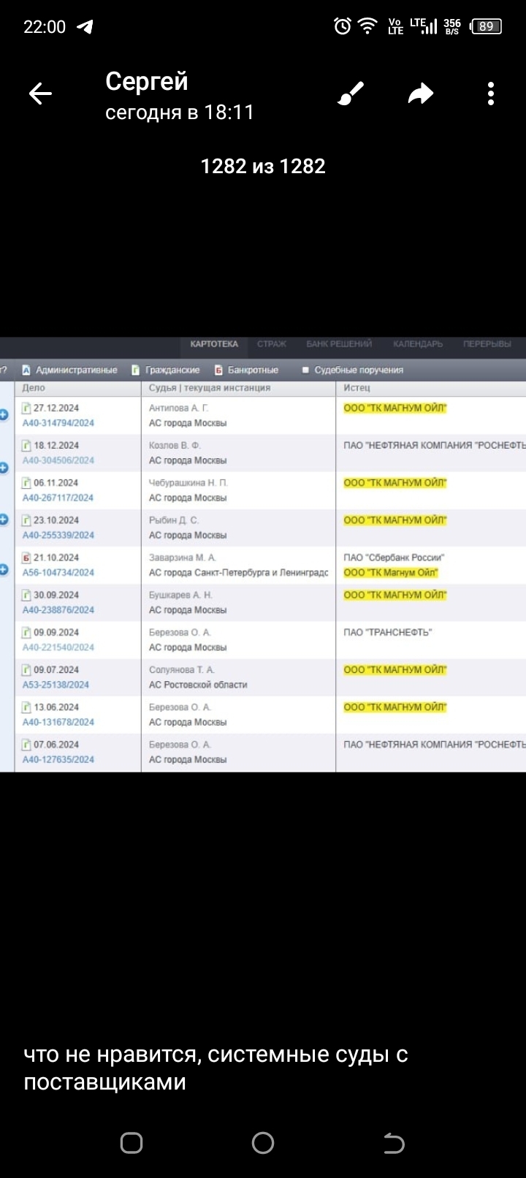
Task: Expand the plus icon for case A40-314794/2024
Action: 4,415
